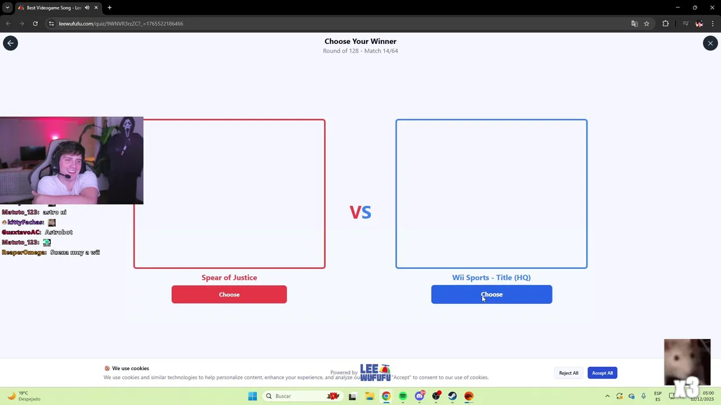The image size is (721, 405).
Task: Open Discord from the taskbar
Action: [420, 396]
